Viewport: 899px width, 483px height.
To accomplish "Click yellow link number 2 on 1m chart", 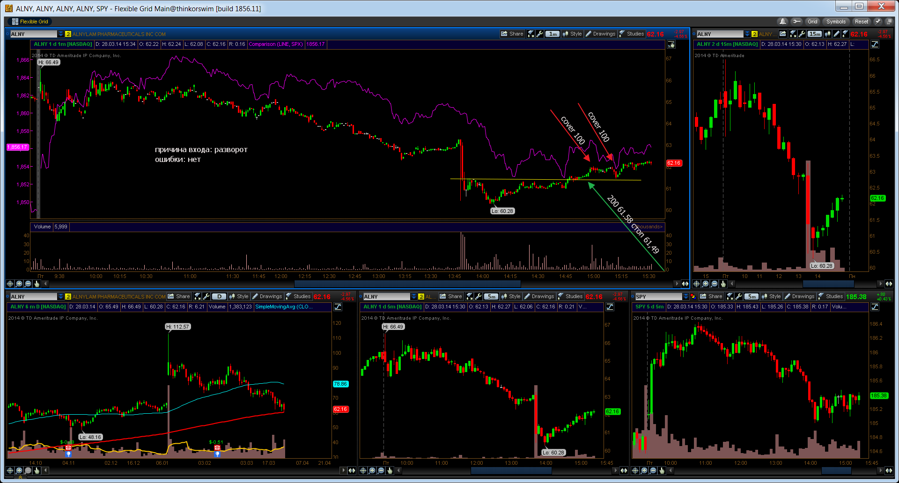I will (x=68, y=34).
